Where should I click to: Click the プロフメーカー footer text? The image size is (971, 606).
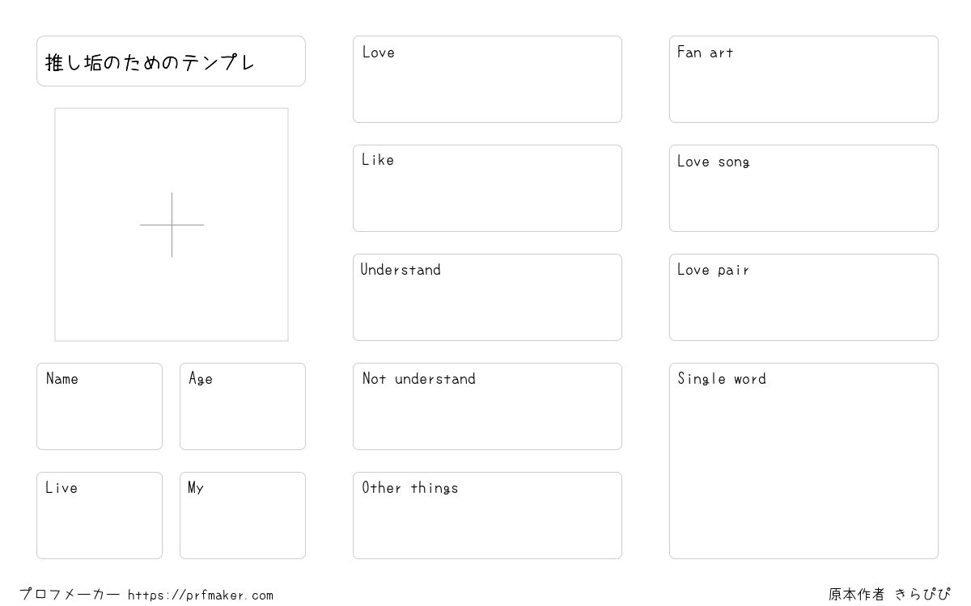[70, 595]
